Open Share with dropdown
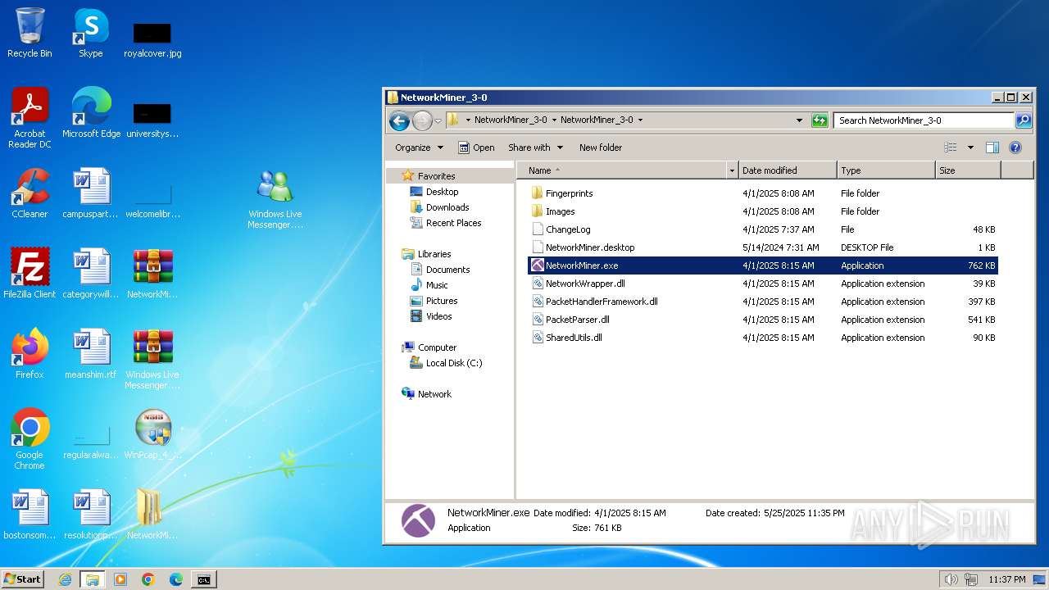This screenshot has height=590, width=1049. coord(536,147)
